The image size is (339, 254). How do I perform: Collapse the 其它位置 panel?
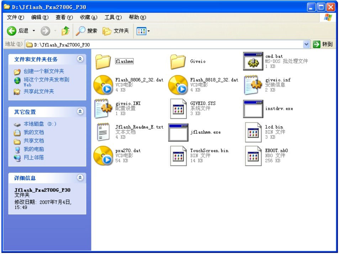(80, 112)
